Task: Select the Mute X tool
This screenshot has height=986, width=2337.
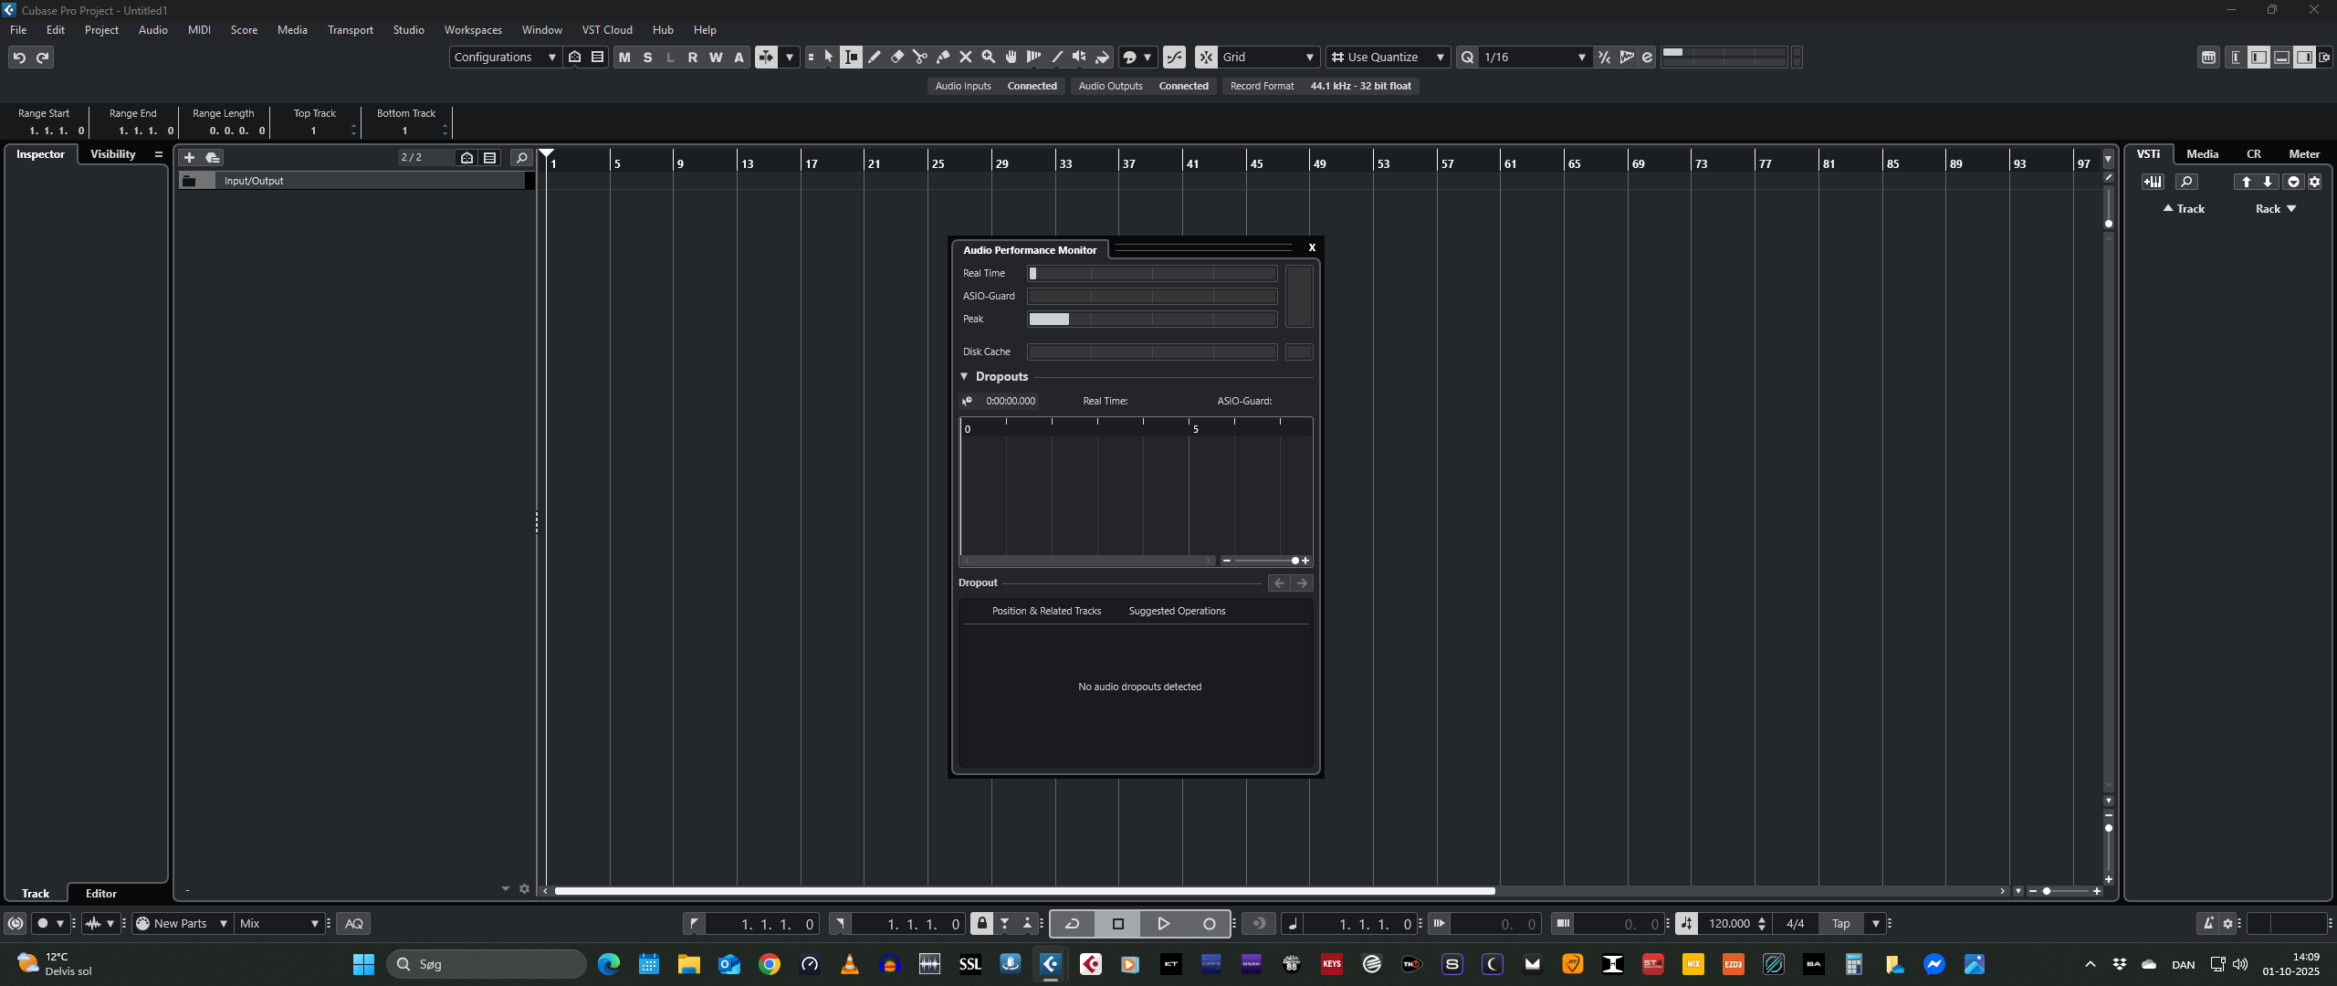Action: [x=965, y=57]
